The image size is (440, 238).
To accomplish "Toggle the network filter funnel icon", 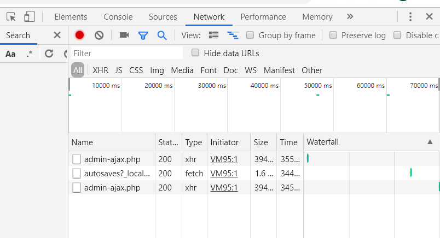I will click(143, 35).
